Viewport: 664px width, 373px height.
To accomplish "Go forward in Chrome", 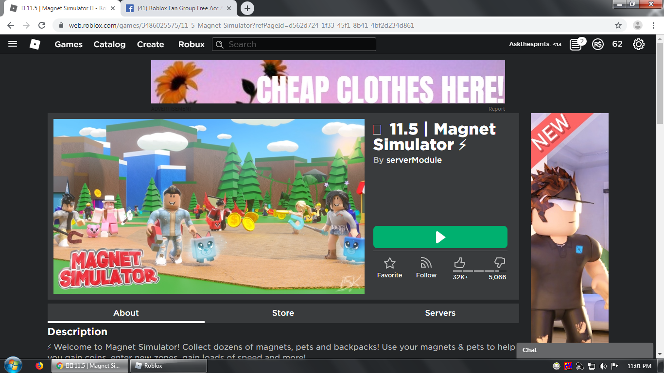I will tap(26, 25).
